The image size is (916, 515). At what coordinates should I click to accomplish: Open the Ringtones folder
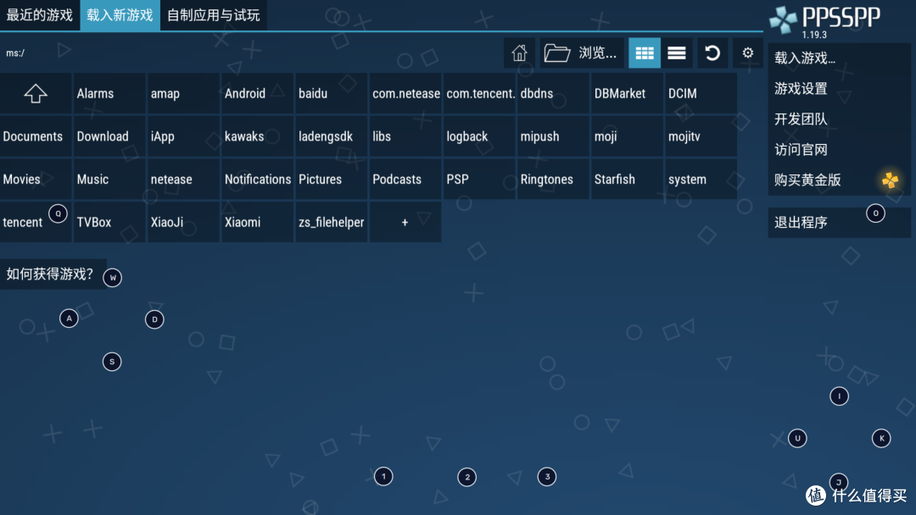tap(553, 179)
